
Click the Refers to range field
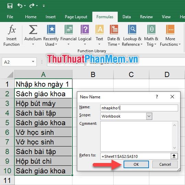[136, 156]
